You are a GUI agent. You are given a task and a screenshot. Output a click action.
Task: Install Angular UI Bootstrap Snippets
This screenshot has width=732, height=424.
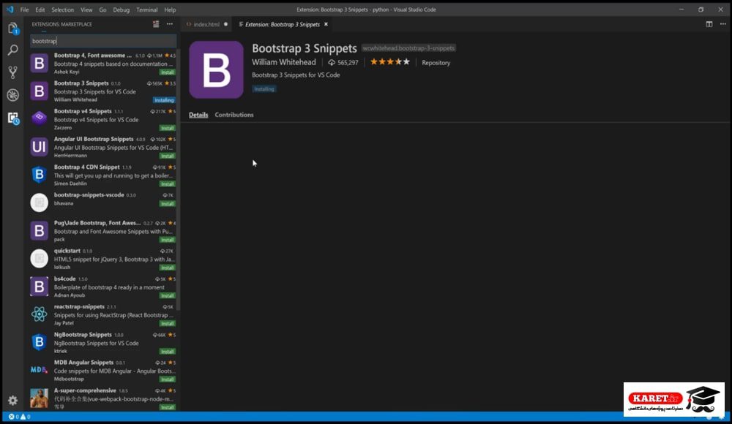(167, 156)
